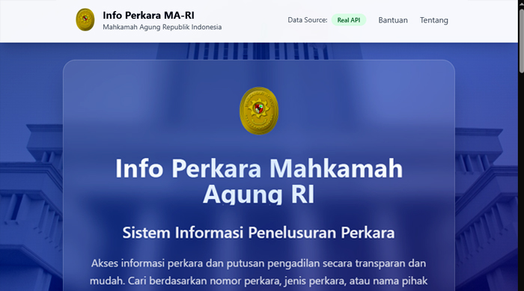Image resolution: width=524 pixels, height=291 pixels.
Task: Click the description paragraph starting with Akses informasi
Action: coord(259,272)
